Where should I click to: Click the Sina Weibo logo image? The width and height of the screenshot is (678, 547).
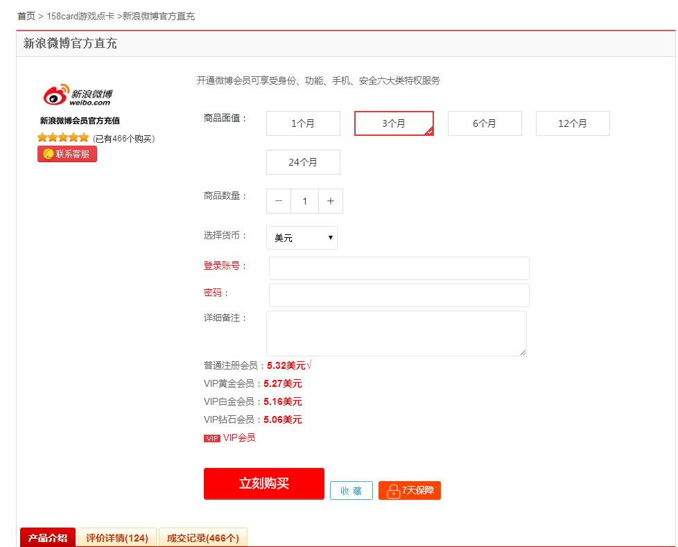click(78, 95)
